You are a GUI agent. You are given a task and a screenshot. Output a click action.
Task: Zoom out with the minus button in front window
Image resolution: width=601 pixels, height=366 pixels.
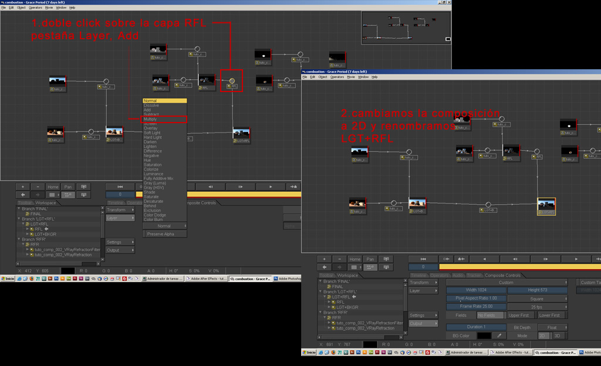point(339,259)
